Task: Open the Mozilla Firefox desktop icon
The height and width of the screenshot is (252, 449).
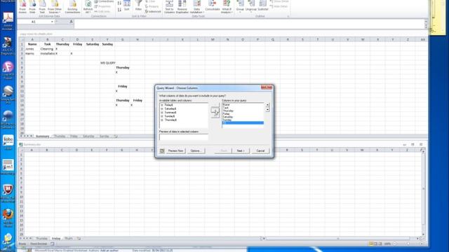Action: 8,218
